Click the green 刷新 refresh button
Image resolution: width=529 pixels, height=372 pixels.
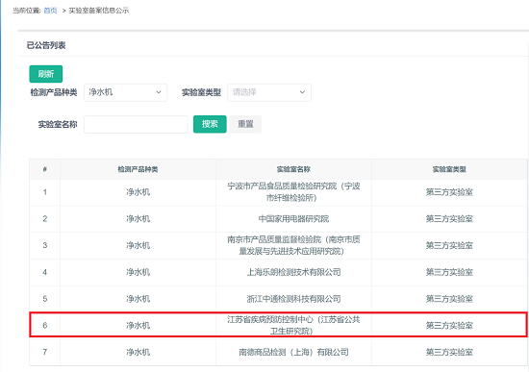coord(46,74)
